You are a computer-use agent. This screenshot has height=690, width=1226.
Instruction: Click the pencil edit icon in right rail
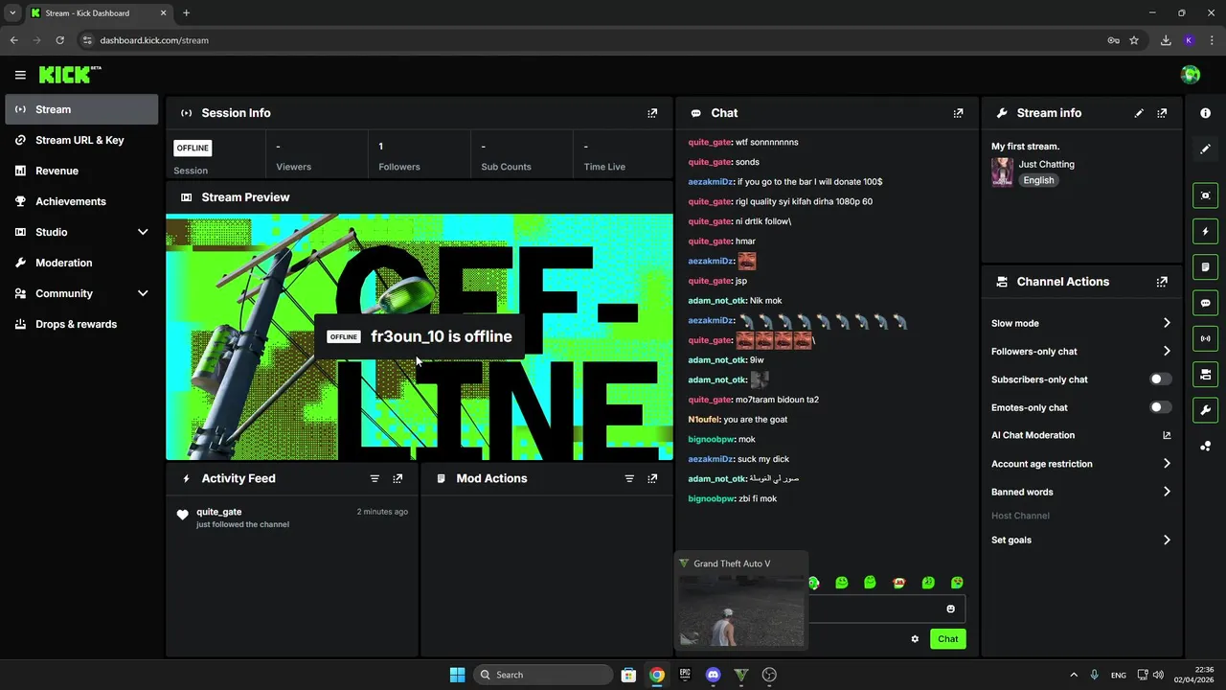click(1205, 149)
